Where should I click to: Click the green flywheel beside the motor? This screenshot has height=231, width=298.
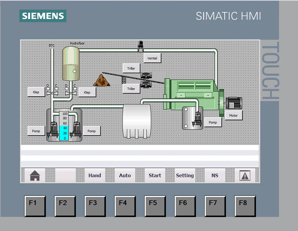coord(222,103)
